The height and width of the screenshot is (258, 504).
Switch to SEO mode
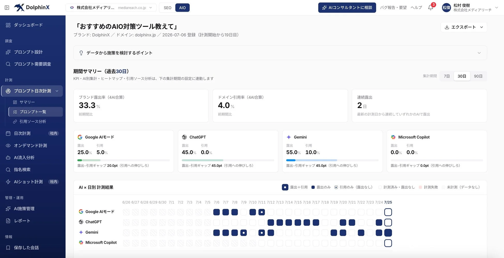tap(167, 8)
